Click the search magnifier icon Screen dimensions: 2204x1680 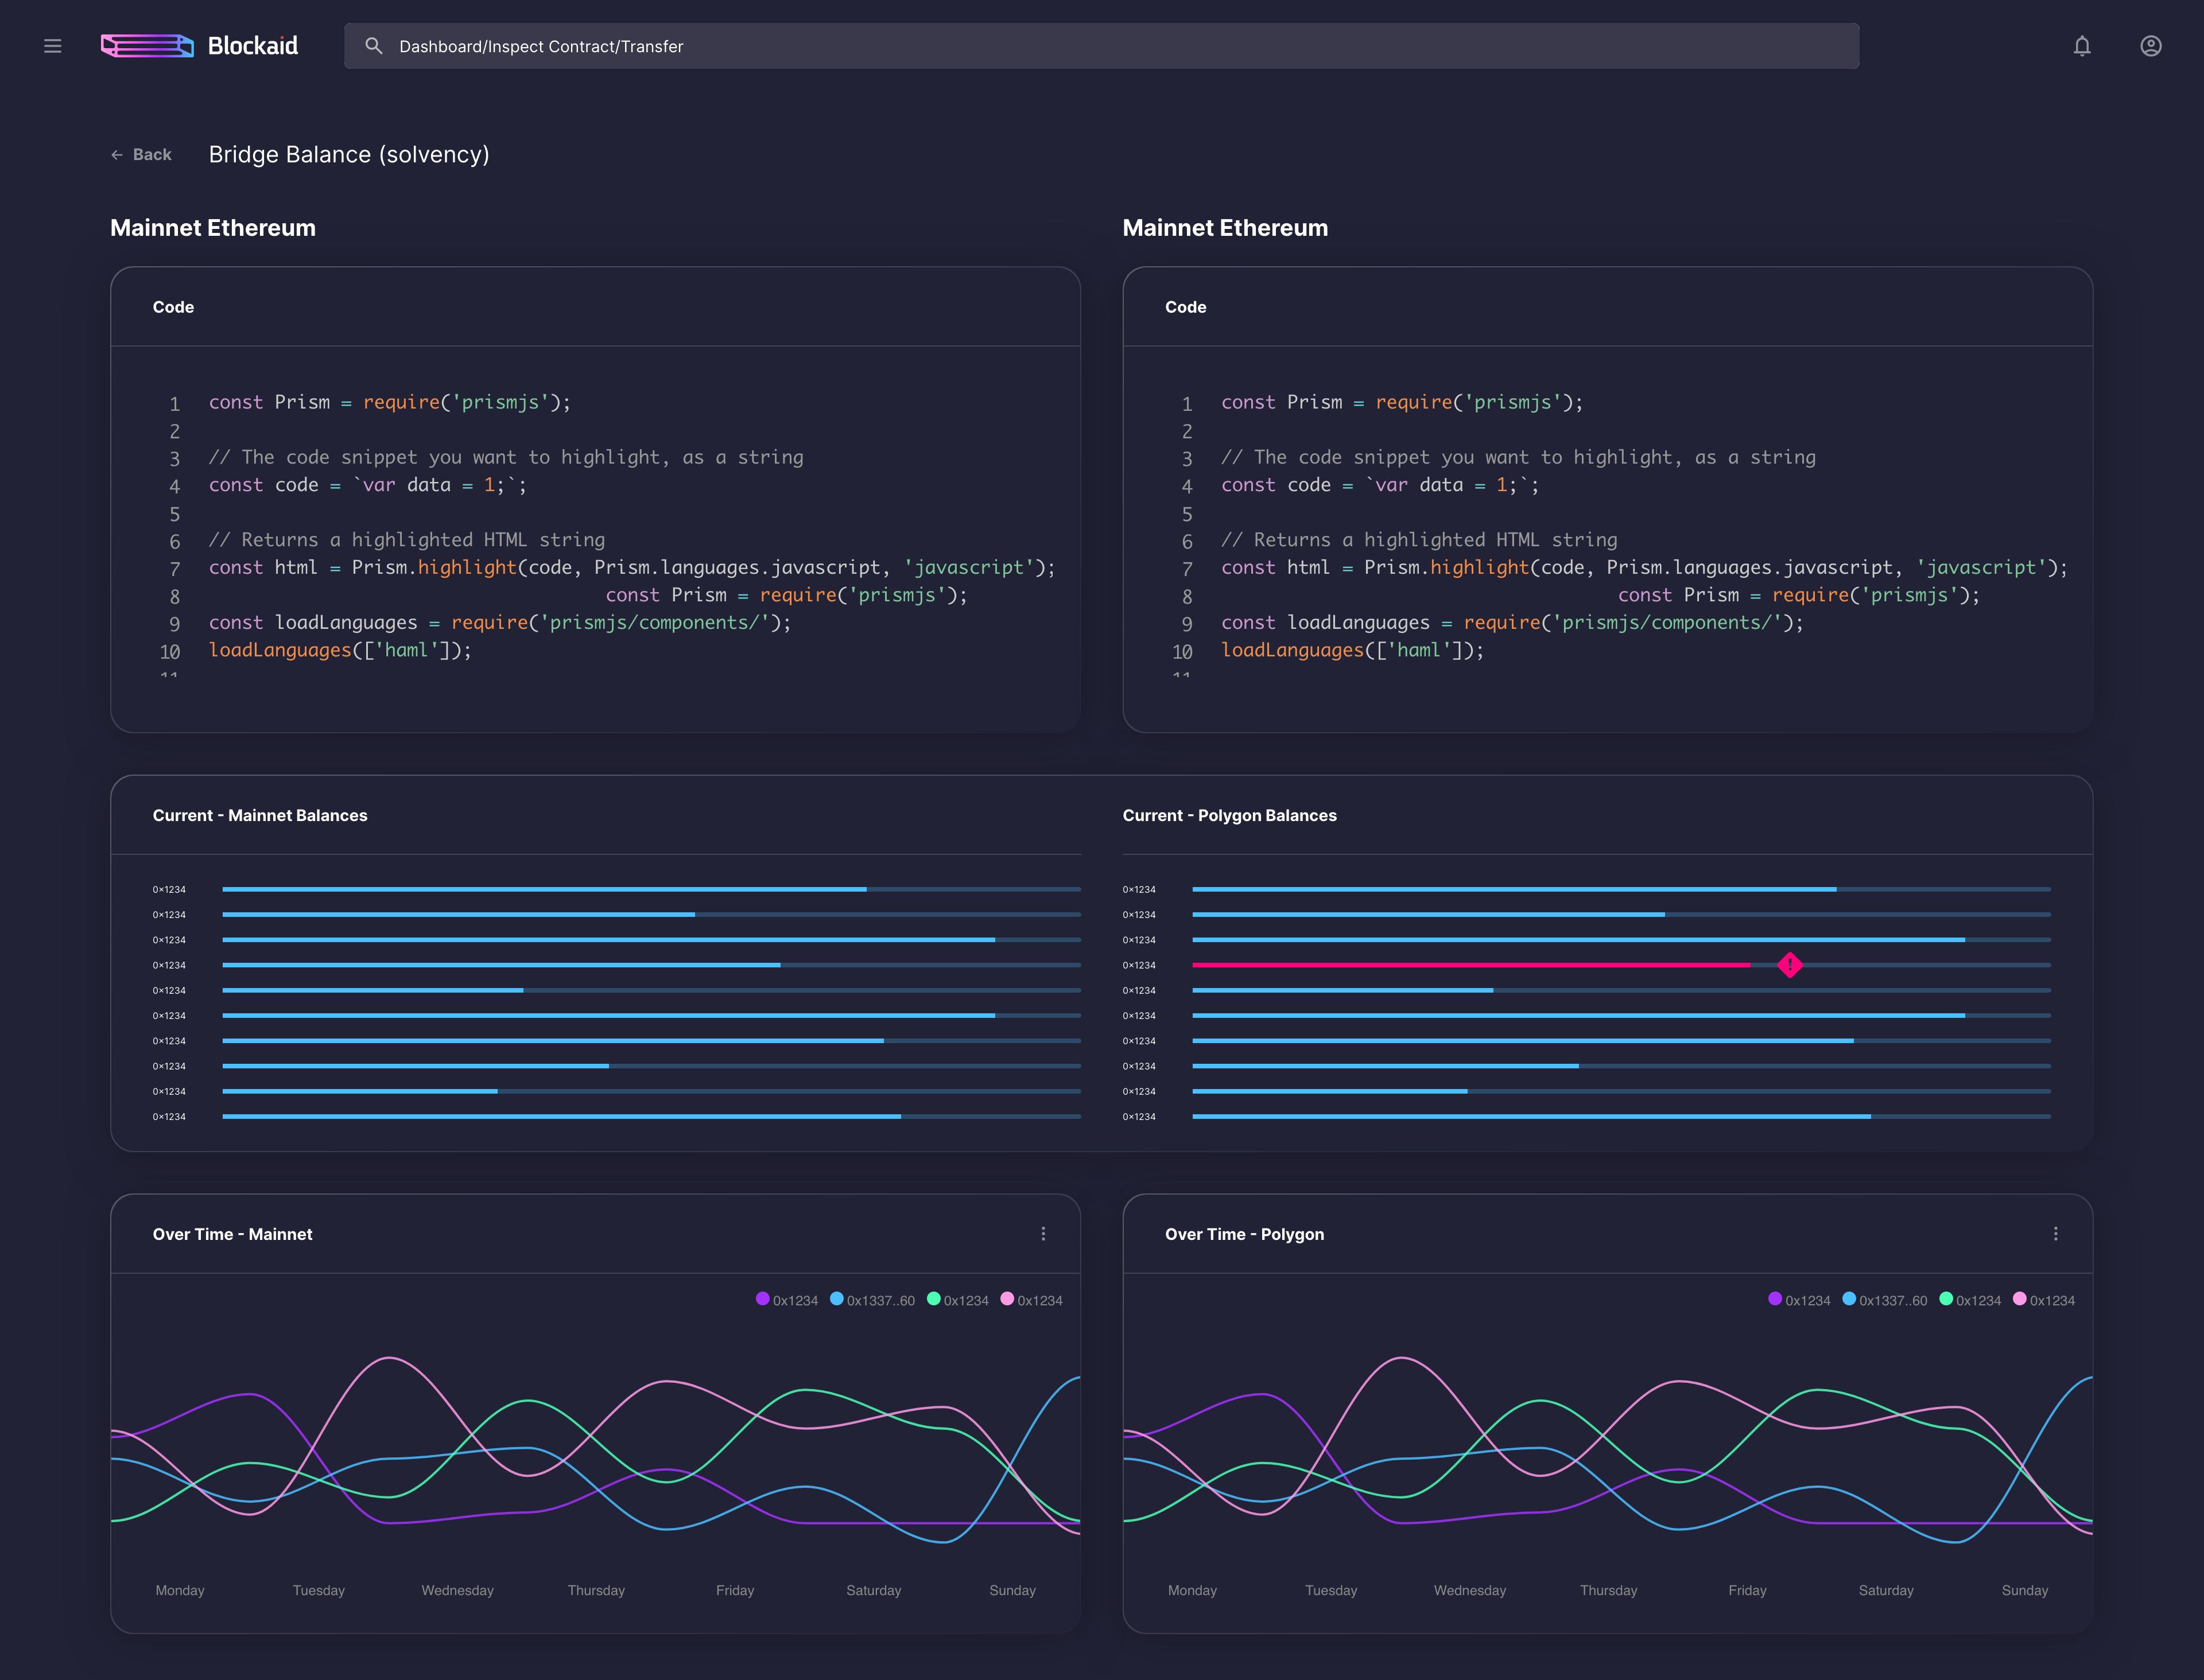click(x=374, y=46)
